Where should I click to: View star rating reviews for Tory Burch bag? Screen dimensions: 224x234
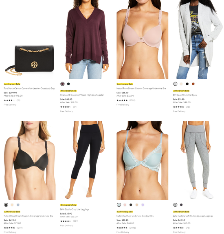click(12, 100)
